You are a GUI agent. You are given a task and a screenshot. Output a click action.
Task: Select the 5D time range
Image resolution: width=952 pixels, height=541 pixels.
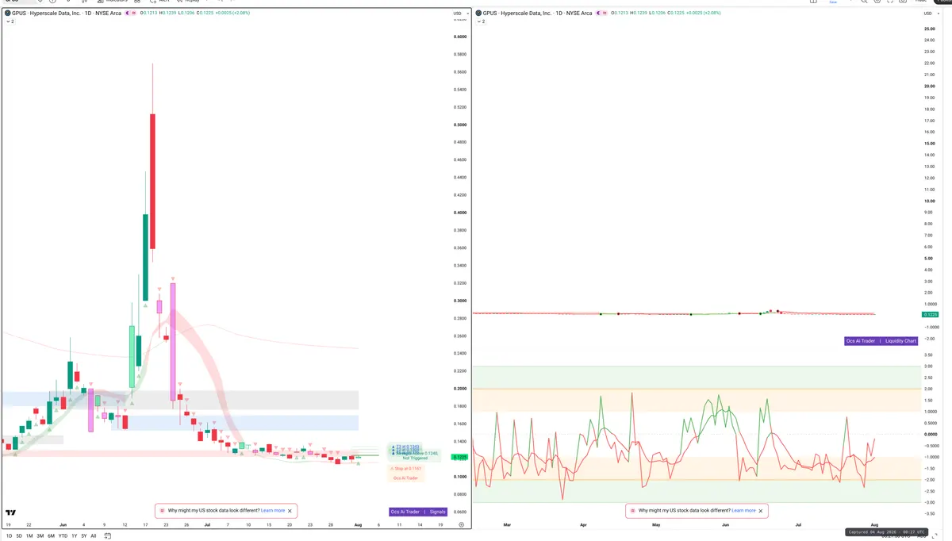pos(19,536)
